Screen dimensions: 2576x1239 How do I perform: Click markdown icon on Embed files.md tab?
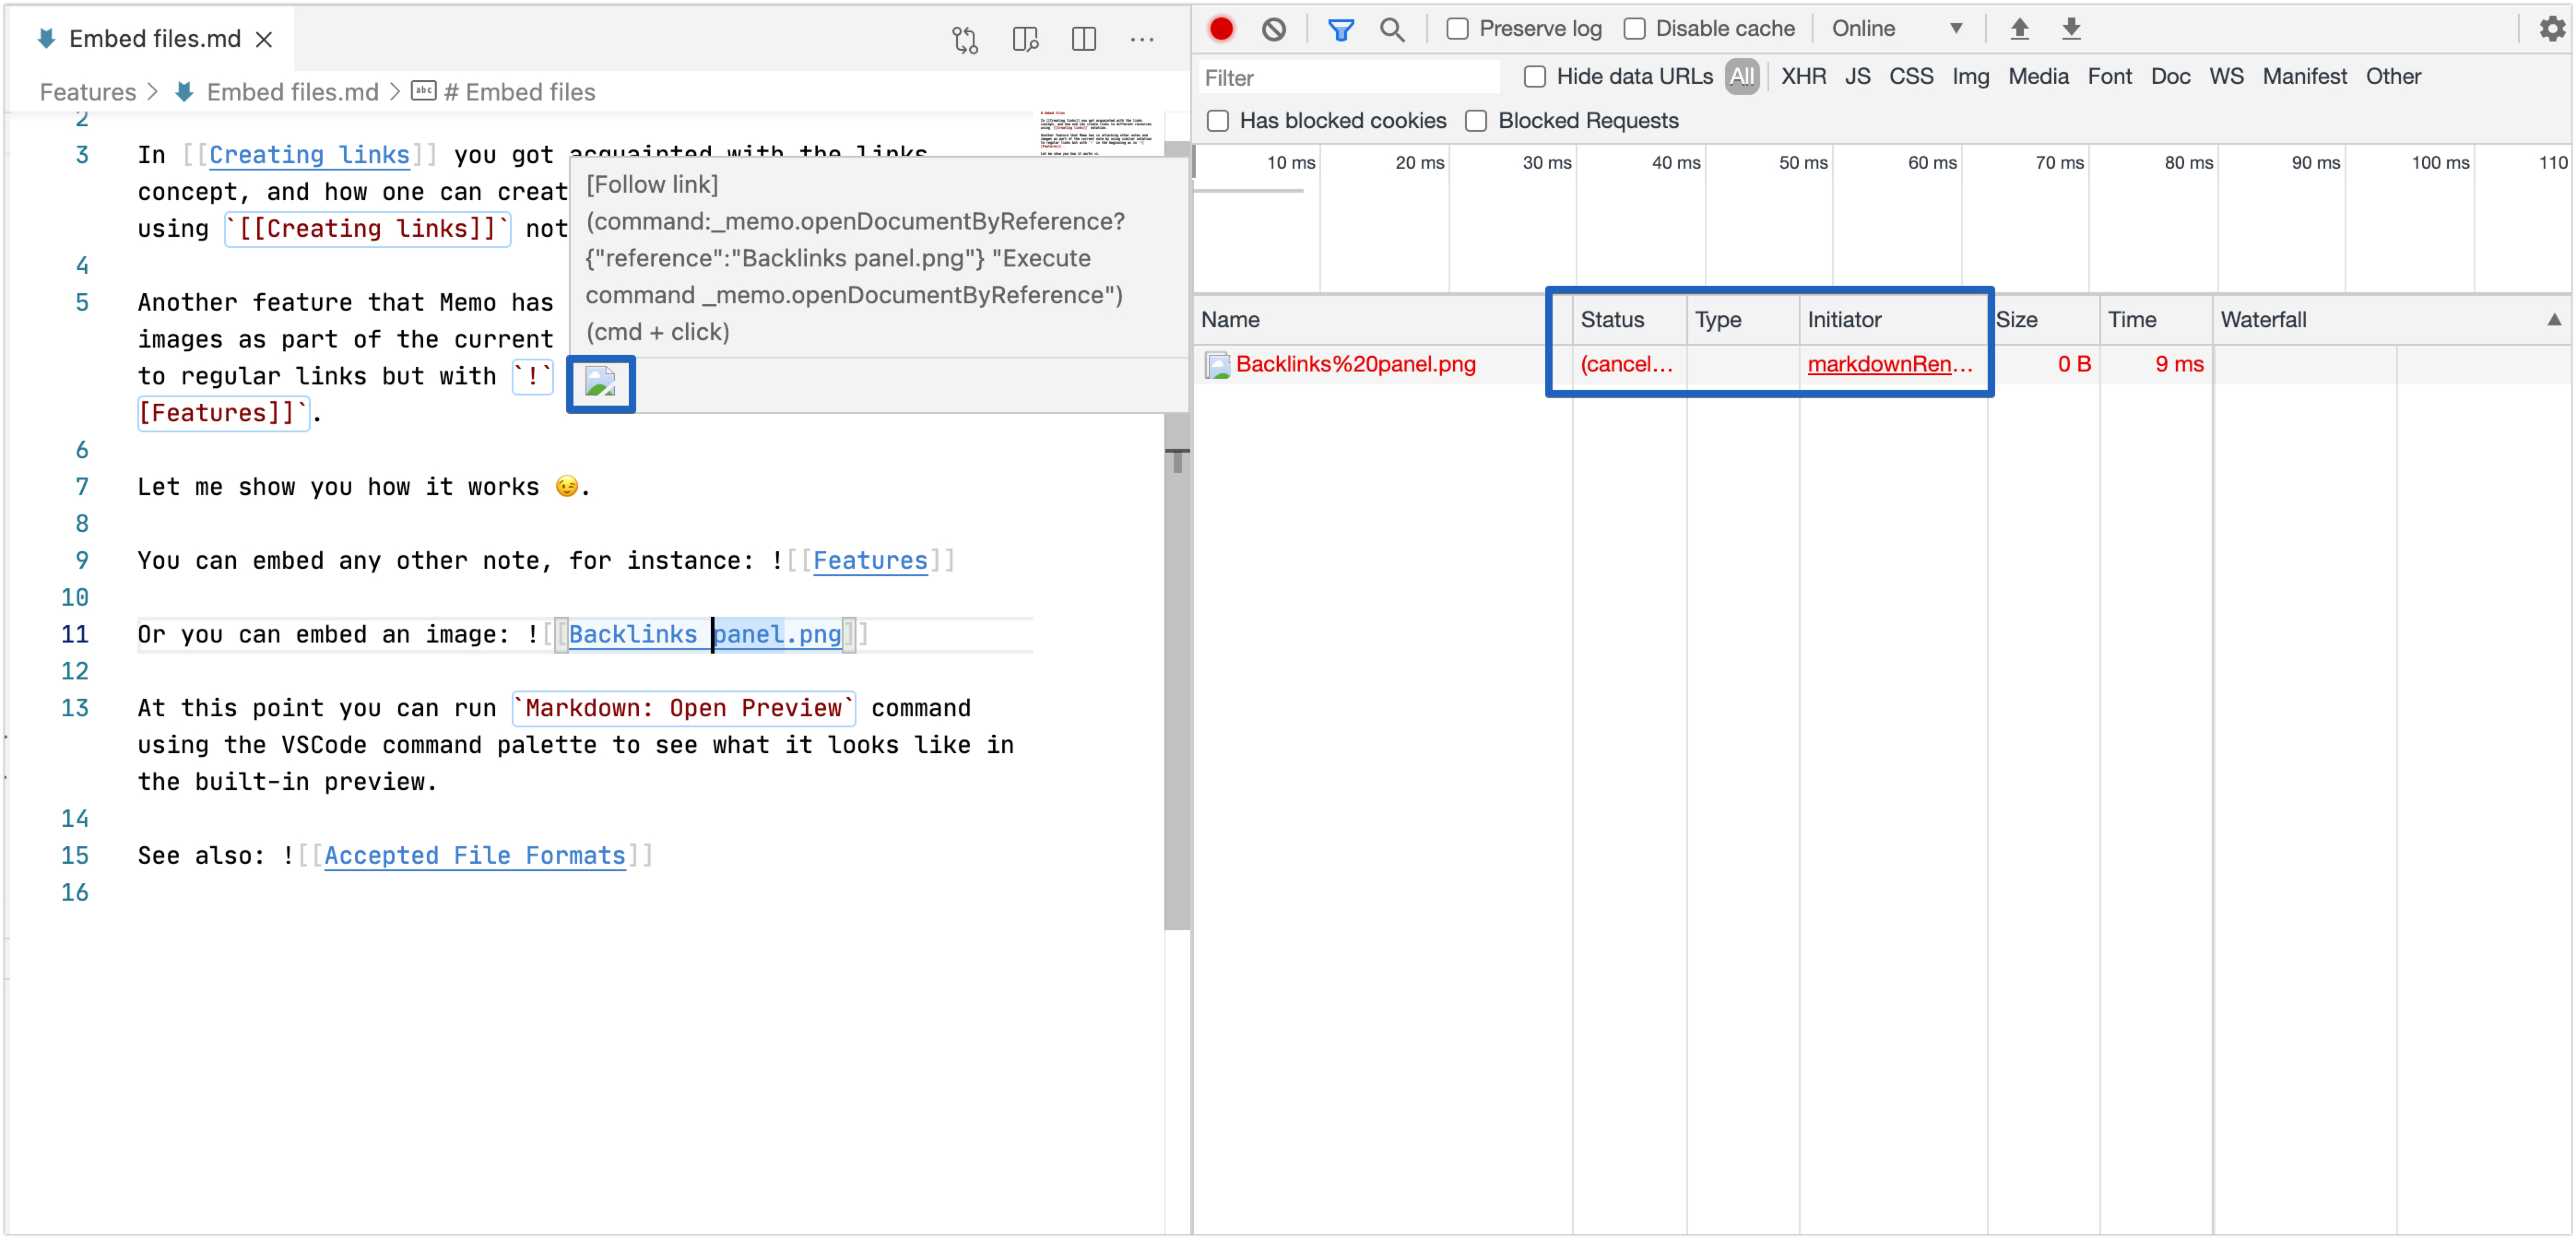coord(46,39)
